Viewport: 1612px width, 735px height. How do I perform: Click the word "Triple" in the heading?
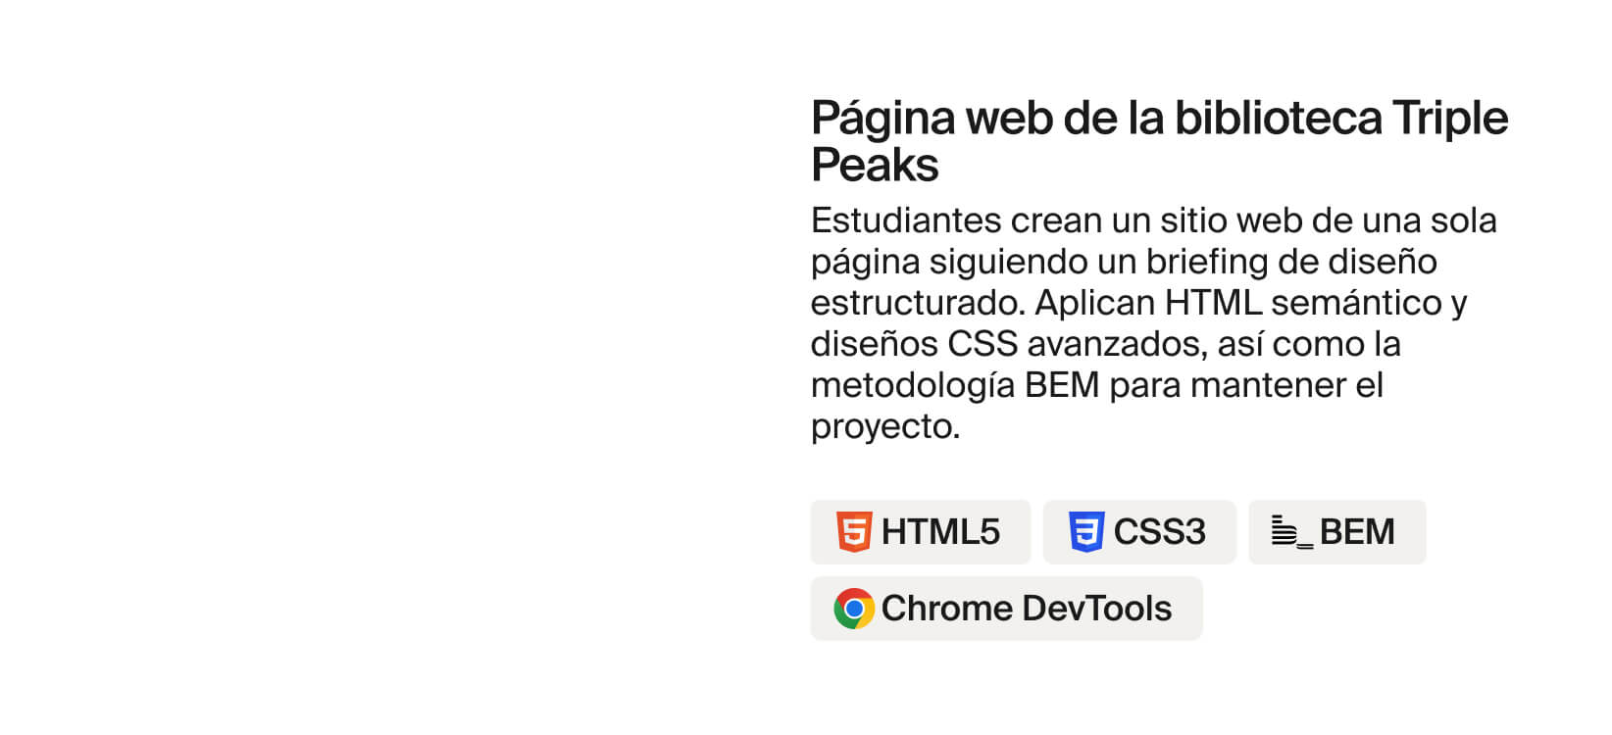[x=1450, y=120]
